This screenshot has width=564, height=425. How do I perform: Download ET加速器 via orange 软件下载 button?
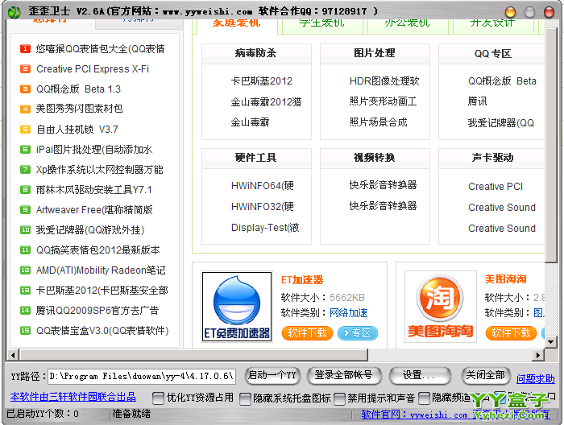pyautogui.click(x=305, y=332)
